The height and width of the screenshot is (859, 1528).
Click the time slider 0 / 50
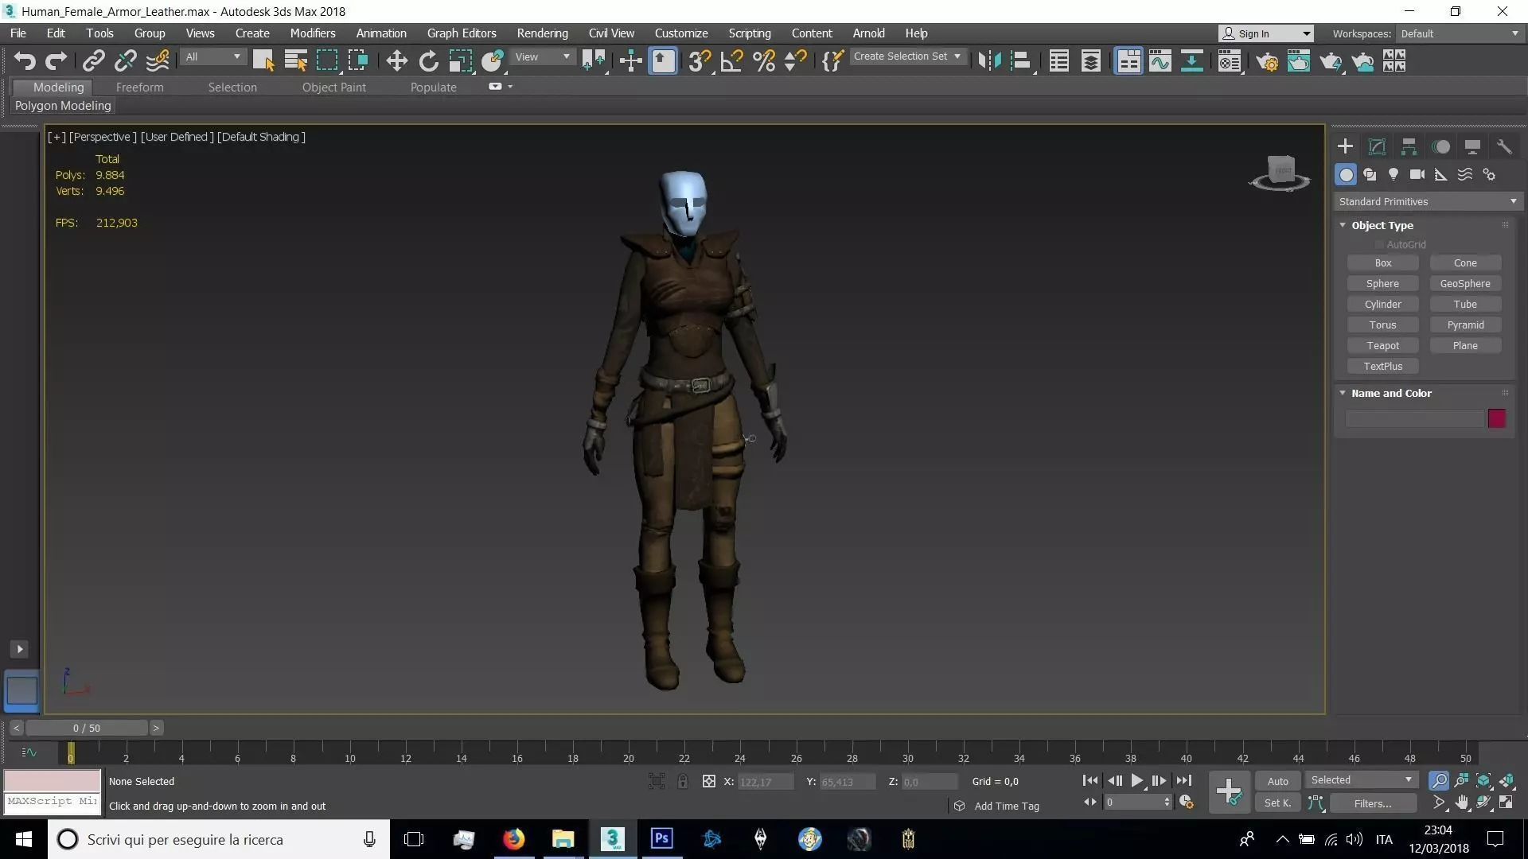click(x=87, y=728)
